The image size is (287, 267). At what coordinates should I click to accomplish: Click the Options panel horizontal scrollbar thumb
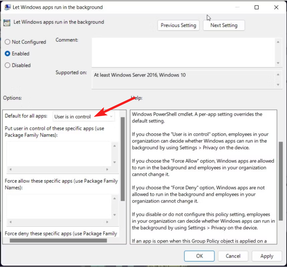pos(58,241)
